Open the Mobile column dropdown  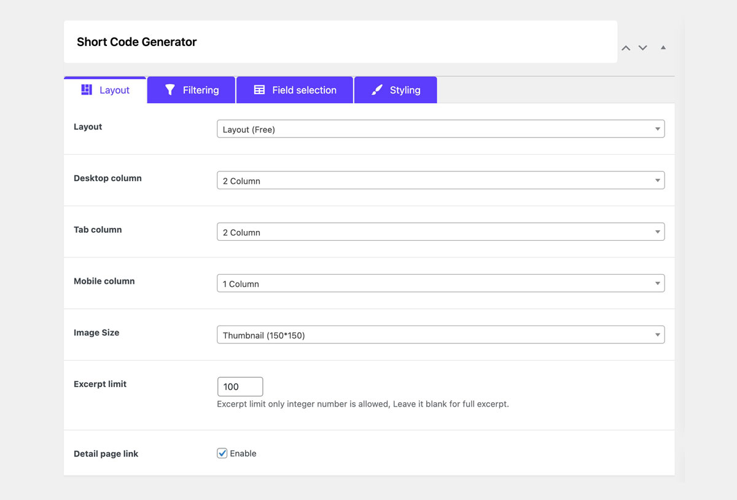coord(440,284)
